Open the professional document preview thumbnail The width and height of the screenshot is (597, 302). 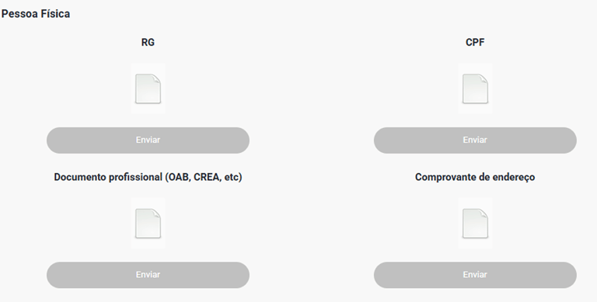coord(148,224)
